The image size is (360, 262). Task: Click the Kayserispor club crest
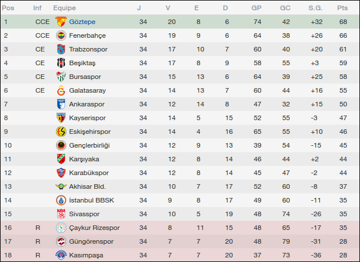click(x=61, y=118)
